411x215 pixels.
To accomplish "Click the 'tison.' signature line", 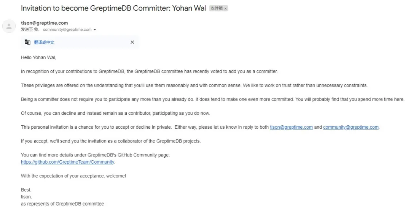I will click(x=26, y=197).
